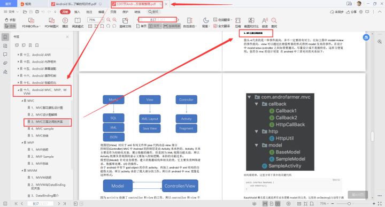385x207 pixels.
Task: Collapse the MVVM bookmark group
Action: pos(22,171)
